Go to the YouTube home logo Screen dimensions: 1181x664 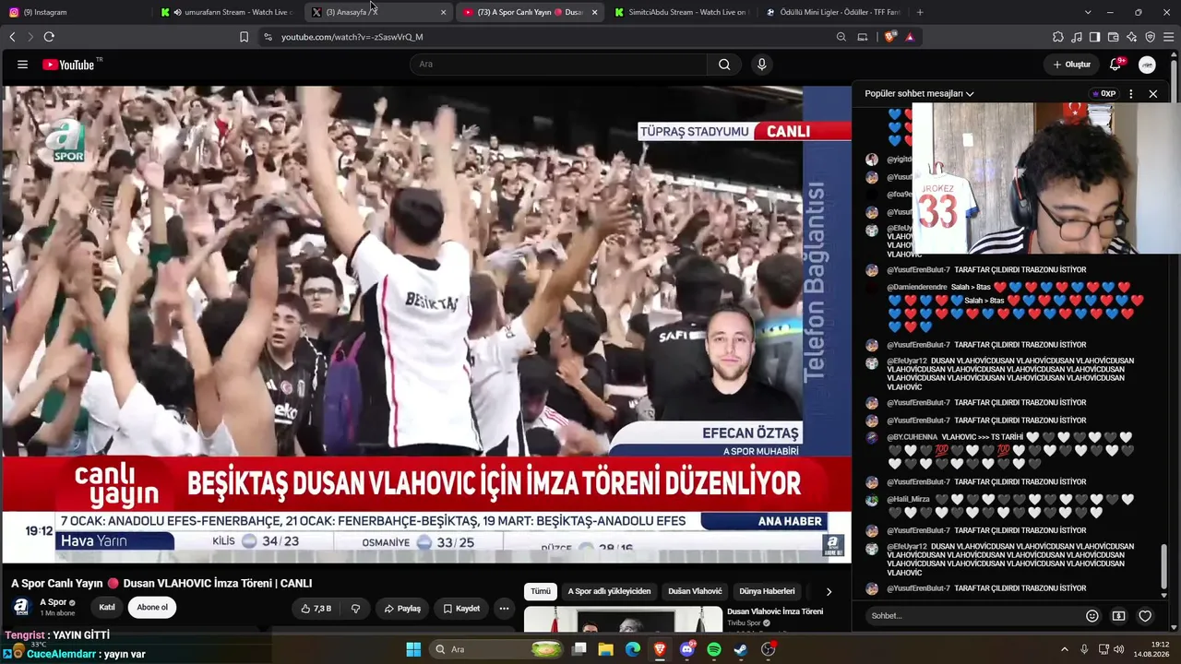(x=68, y=65)
